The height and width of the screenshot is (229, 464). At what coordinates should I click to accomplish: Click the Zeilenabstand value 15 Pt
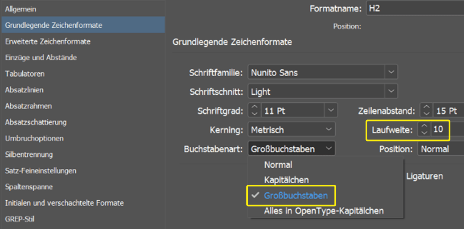(x=448, y=111)
